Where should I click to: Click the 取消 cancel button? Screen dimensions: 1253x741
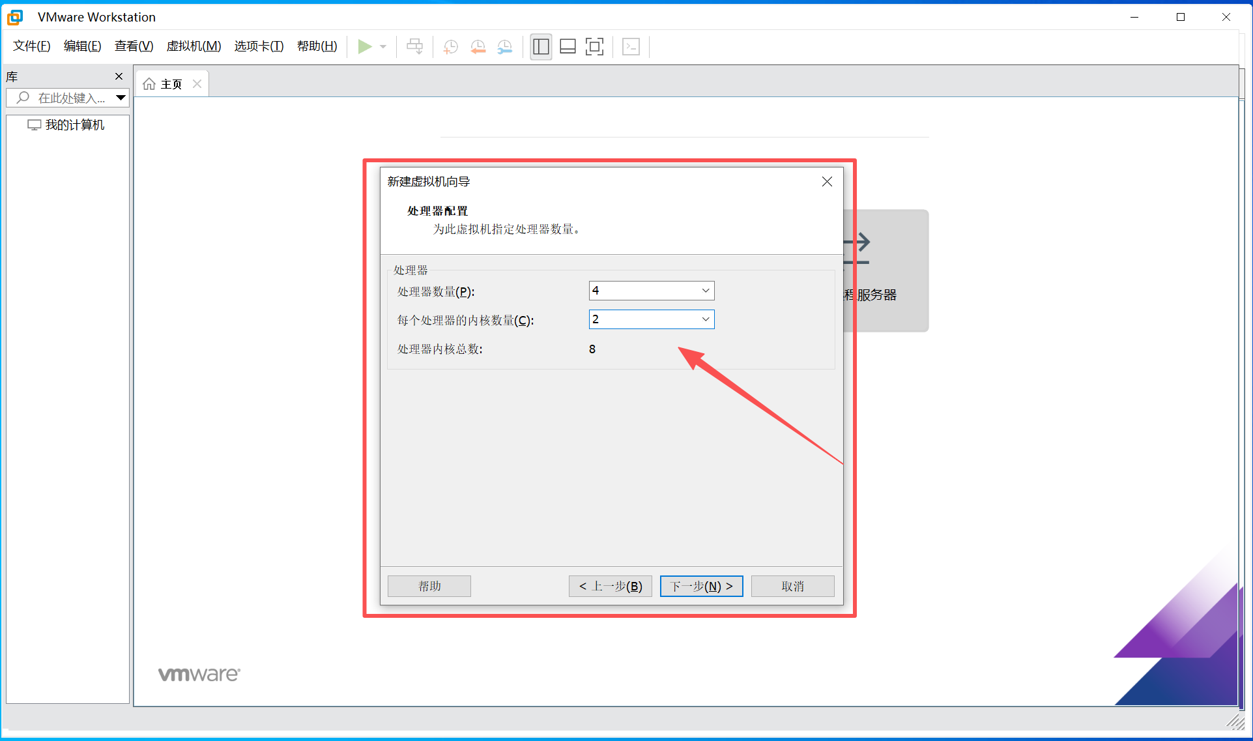[792, 586]
